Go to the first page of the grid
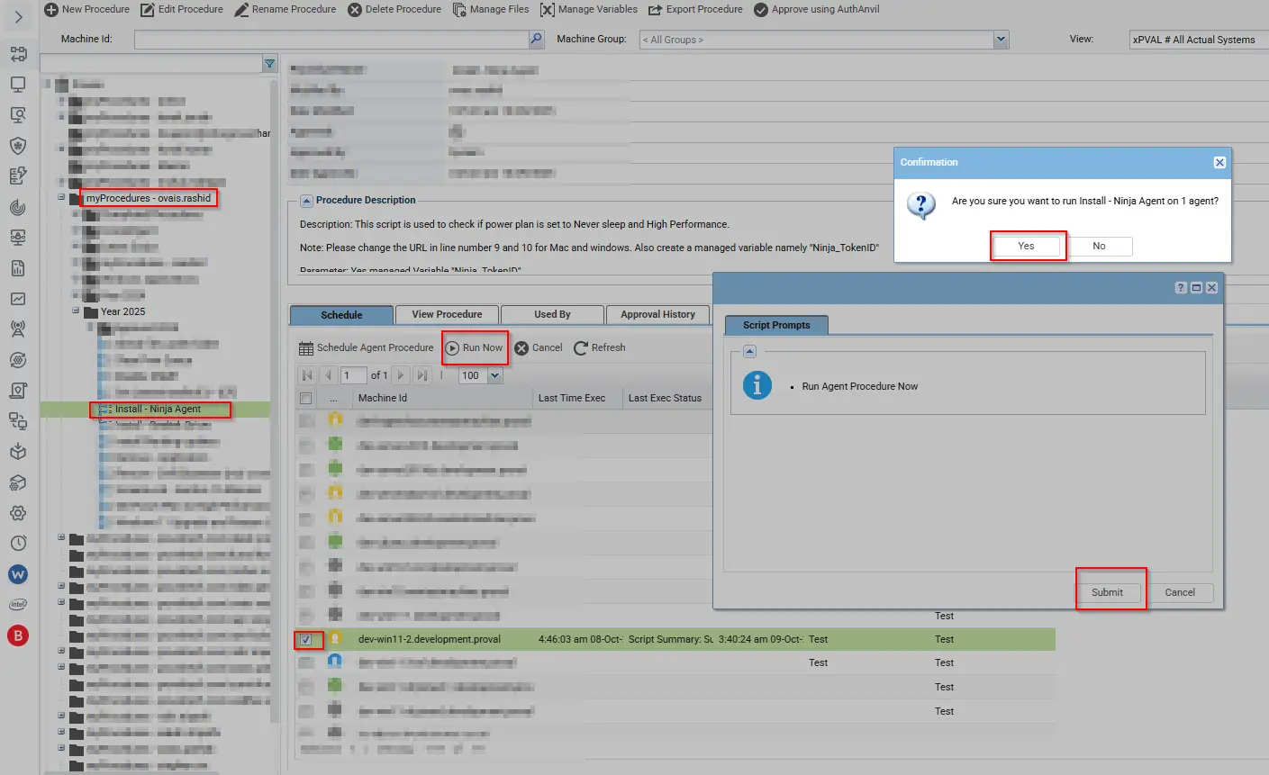The height and width of the screenshot is (775, 1269). (x=307, y=375)
